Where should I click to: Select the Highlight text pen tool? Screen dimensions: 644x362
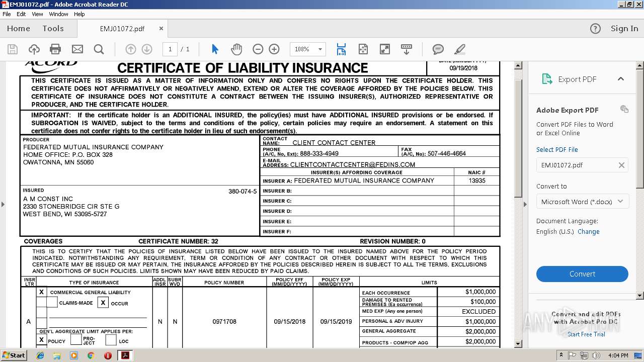pyautogui.click(x=459, y=49)
